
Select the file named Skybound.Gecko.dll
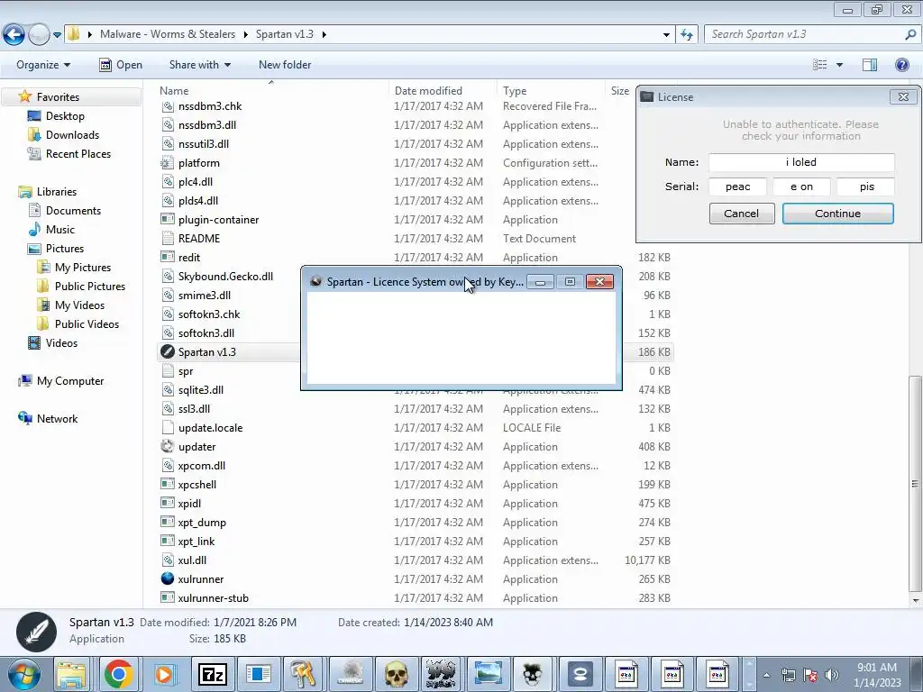point(225,277)
